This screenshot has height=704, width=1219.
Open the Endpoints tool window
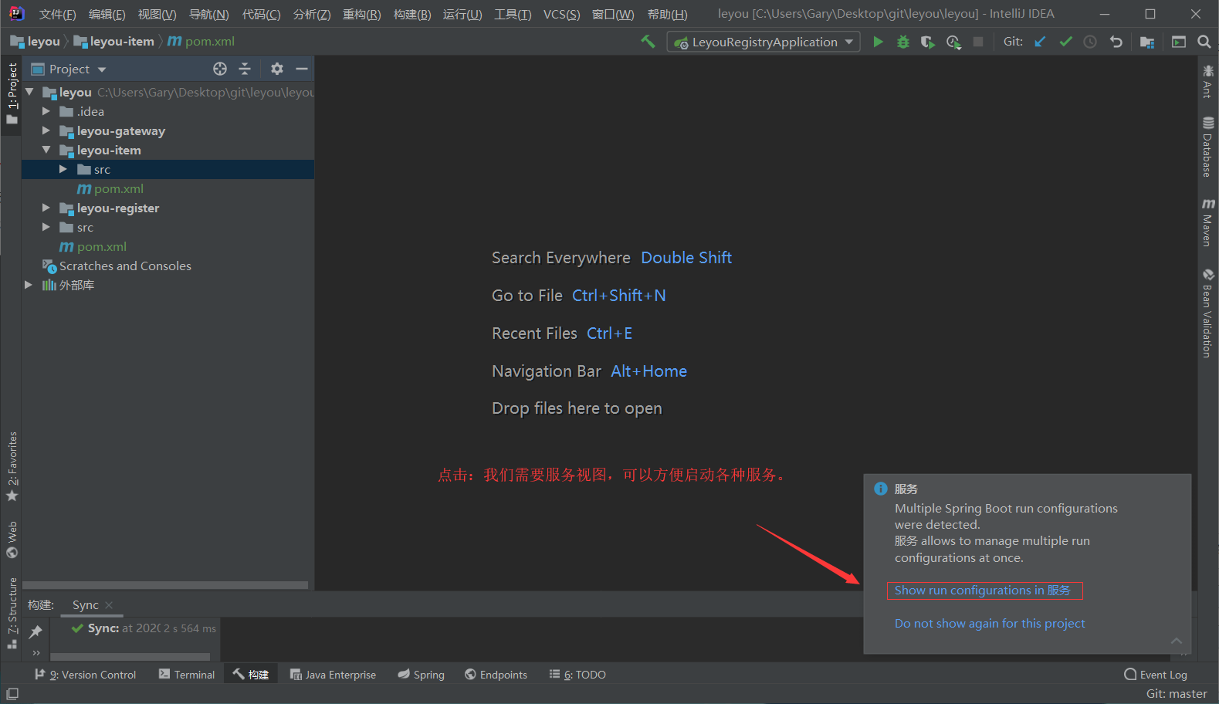(496, 674)
